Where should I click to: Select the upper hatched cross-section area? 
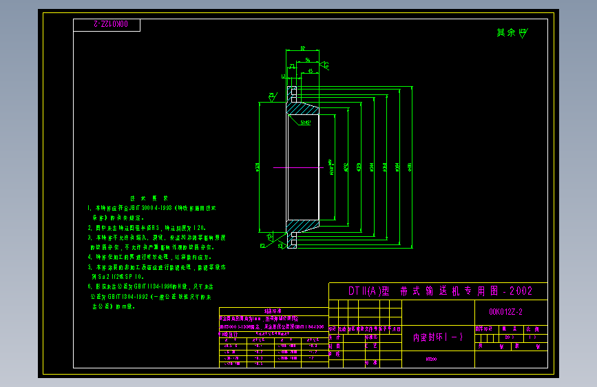[302, 108]
